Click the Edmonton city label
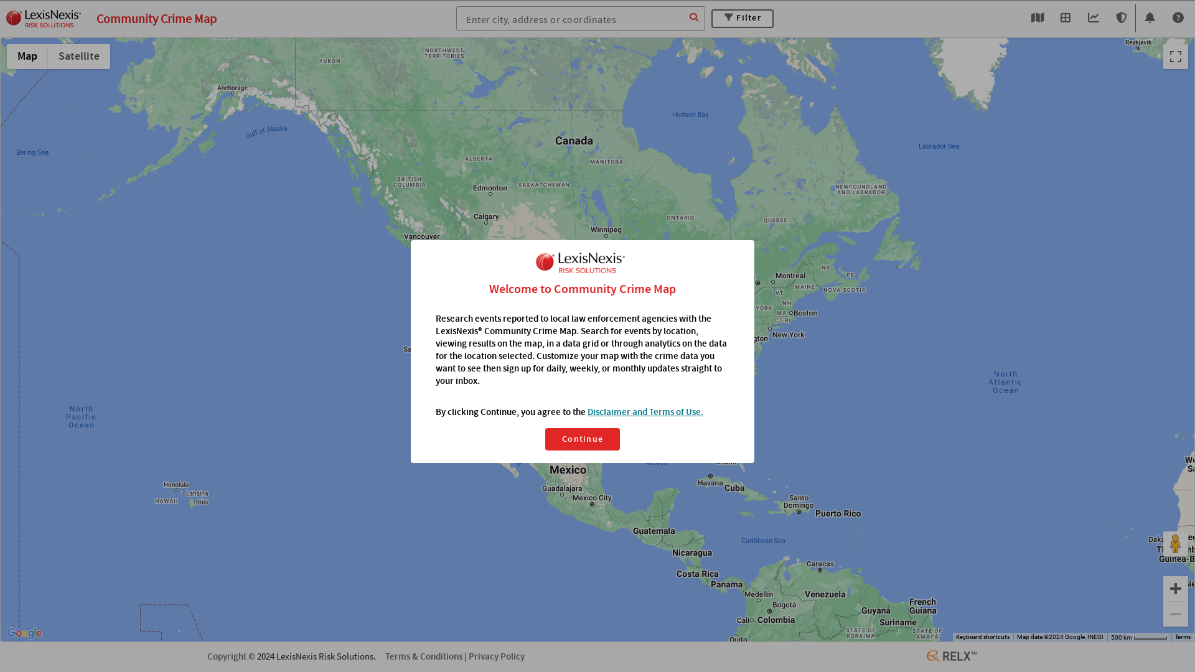The height and width of the screenshot is (672, 1195). 490,188
